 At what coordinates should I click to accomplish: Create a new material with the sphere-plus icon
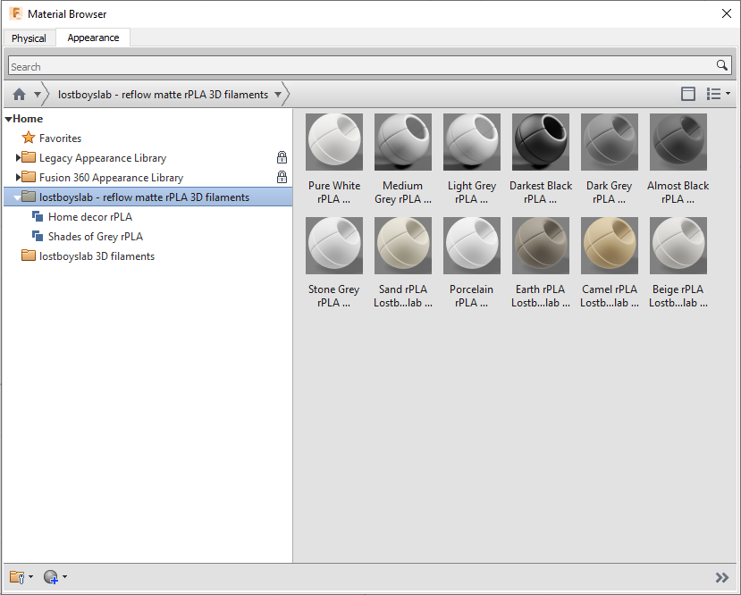[x=52, y=576]
